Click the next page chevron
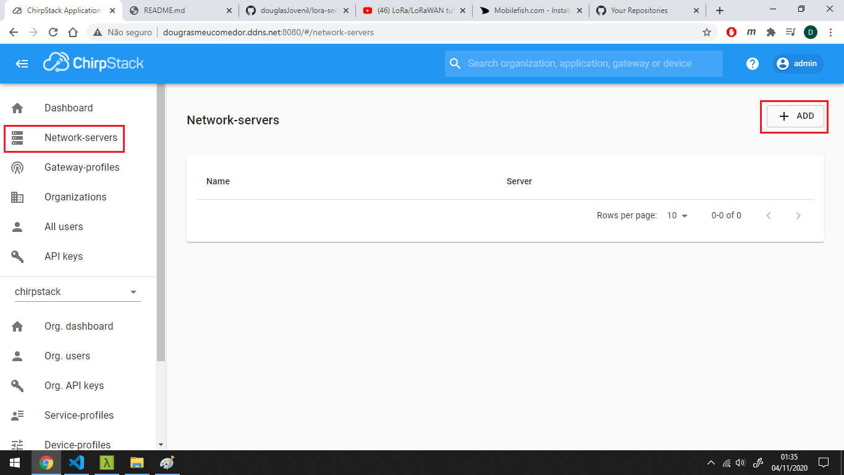The width and height of the screenshot is (844, 475). pos(798,215)
